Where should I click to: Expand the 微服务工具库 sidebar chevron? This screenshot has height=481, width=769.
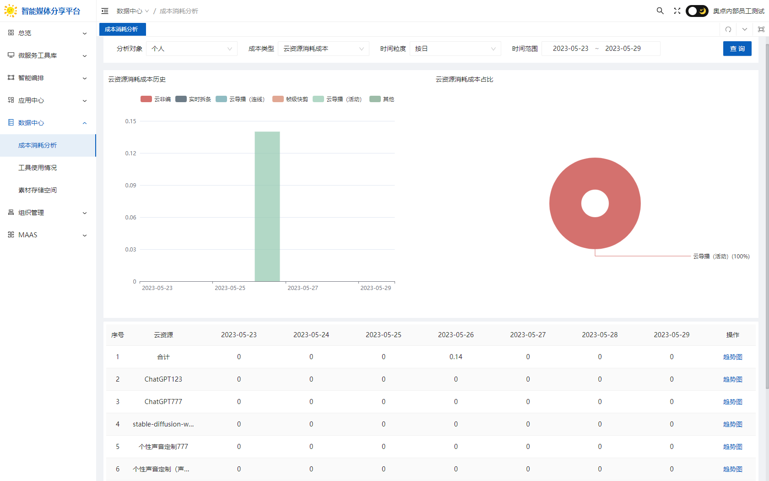85,55
